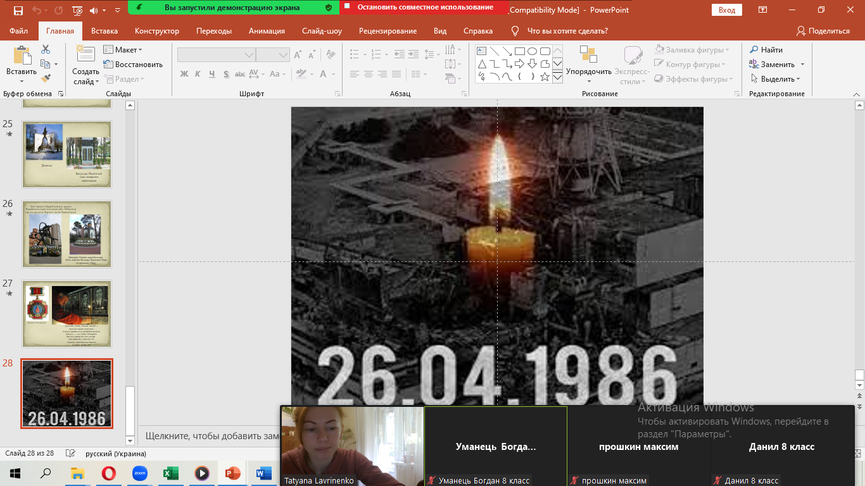Select the star shape in shapes gallery
Image resolution: width=865 pixels, height=486 pixels.
(545, 77)
